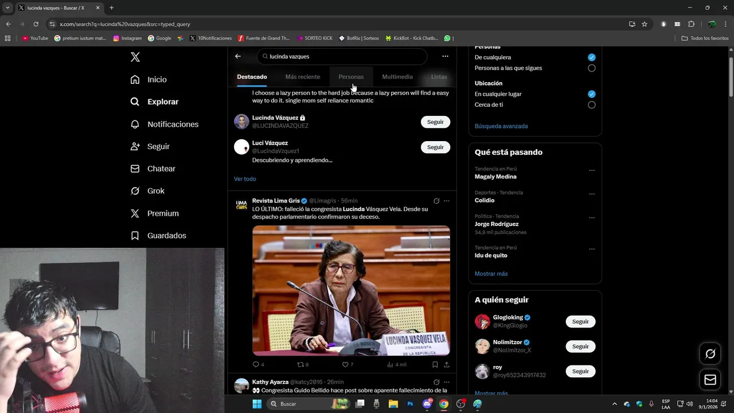Open Discord from the taskbar
The image size is (734, 413).
click(x=427, y=404)
